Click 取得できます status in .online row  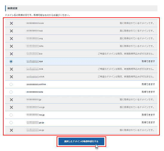click(x=148, y=84)
